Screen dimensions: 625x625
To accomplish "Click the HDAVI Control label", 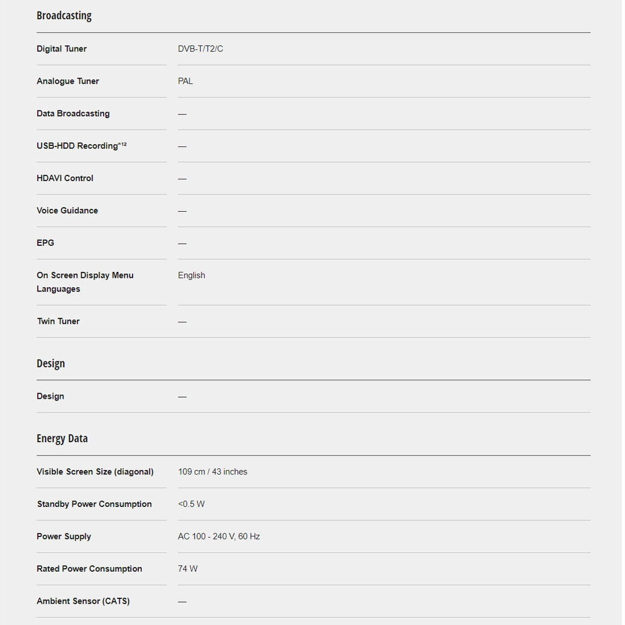I will coord(65,178).
